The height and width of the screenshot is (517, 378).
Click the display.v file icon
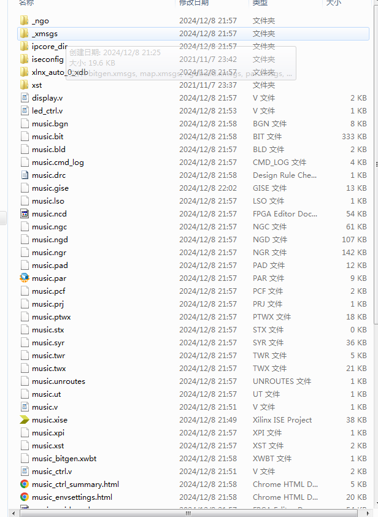click(x=24, y=98)
